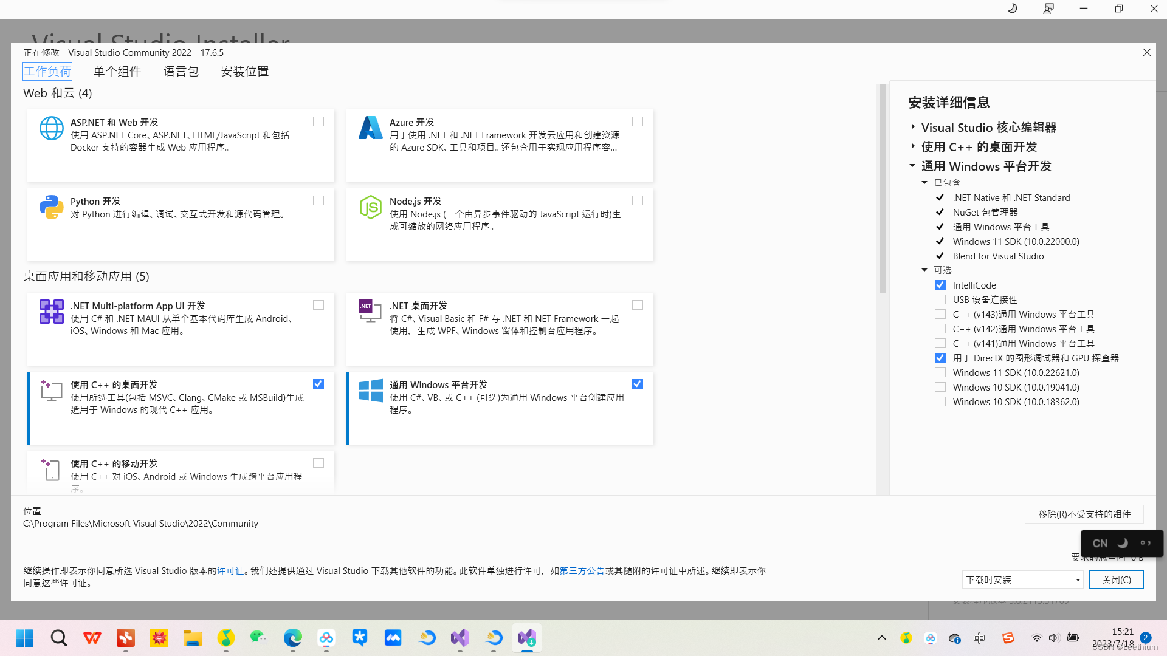Open the 第三方公告 link
1167x656 pixels.
coord(582,571)
